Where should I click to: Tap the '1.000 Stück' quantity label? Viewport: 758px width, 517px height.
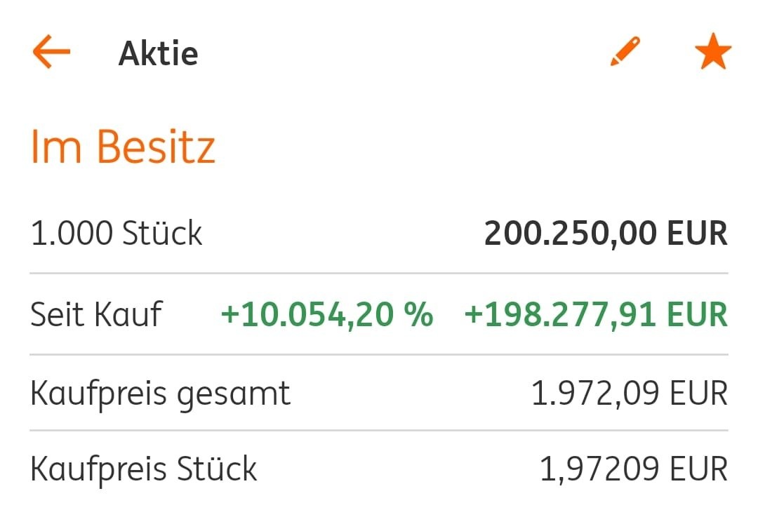pyautogui.click(x=117, y=233)
